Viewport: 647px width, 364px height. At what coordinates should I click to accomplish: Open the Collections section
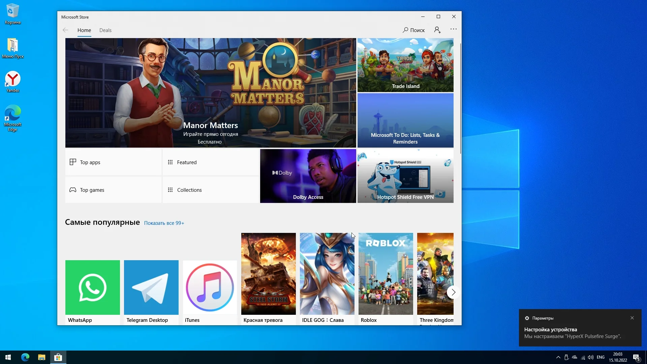pyautogui.click(x=210, y=190)
